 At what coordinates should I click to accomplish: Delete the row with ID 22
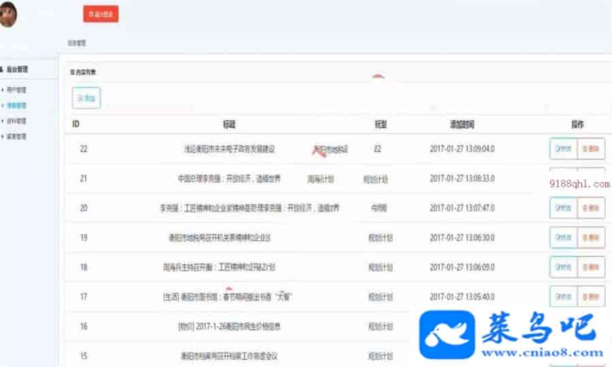click(x=591, y=149)
